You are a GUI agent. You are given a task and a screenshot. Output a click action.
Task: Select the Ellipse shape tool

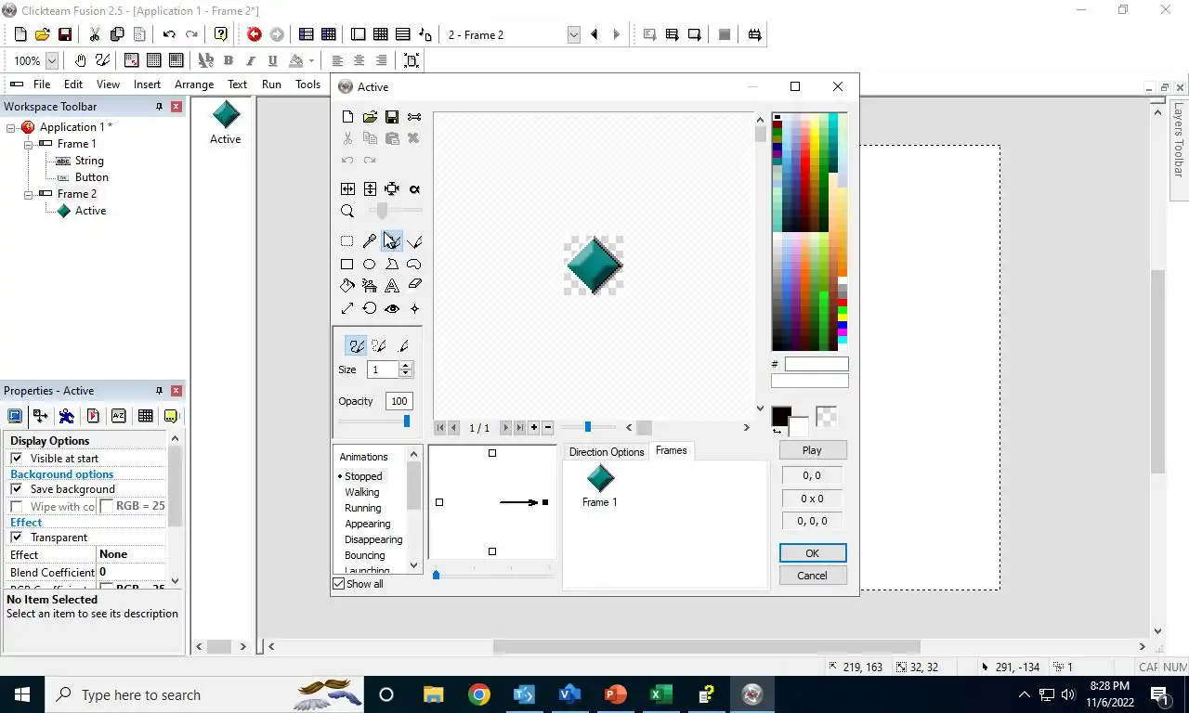coord(370,264)
